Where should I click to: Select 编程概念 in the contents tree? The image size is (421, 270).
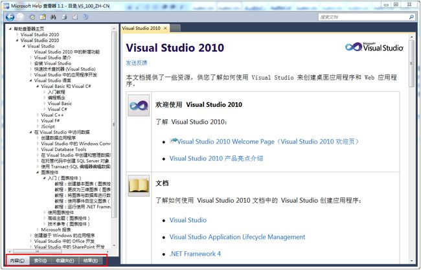pos(56,98)
